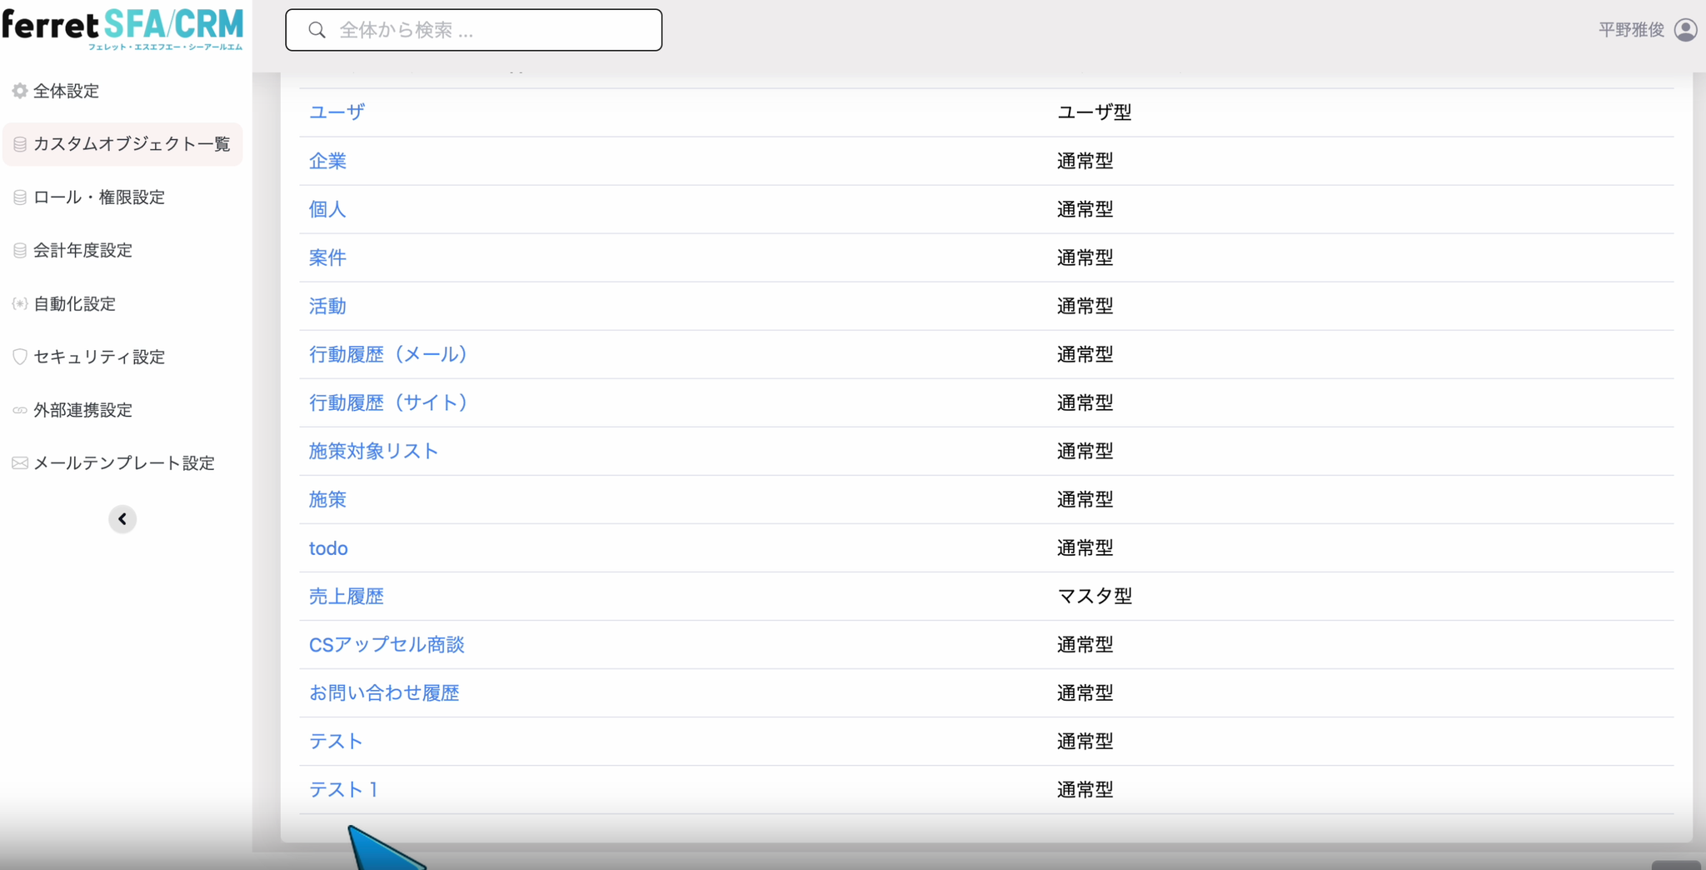Click the gear icon beside 全体設定
This screenshot has height=870, width=1706.
click(x=20, y=91)
